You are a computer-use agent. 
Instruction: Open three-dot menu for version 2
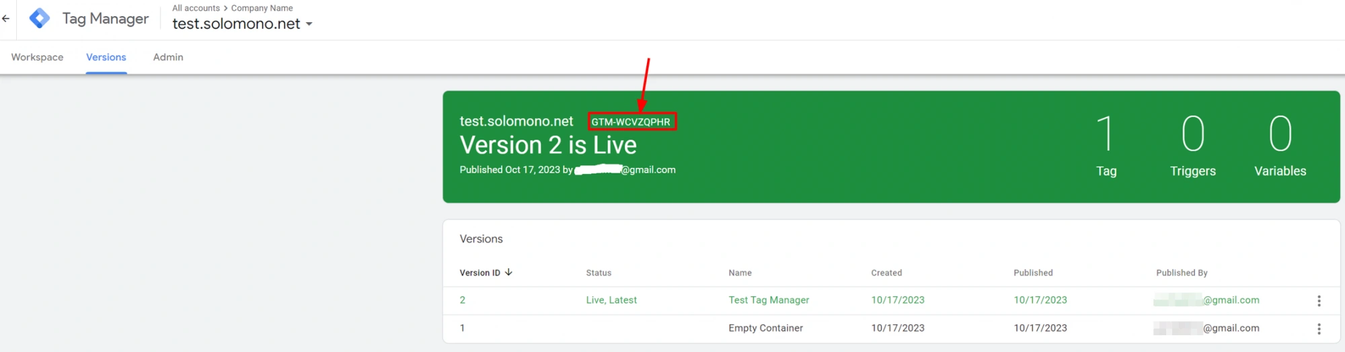[1318, 301]
